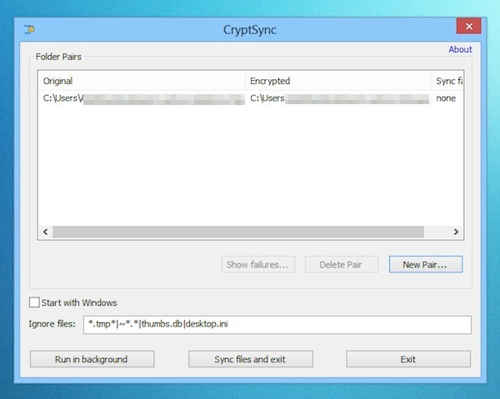
Task: Click the Delete Pair button
Action: [x=342, y=265]
